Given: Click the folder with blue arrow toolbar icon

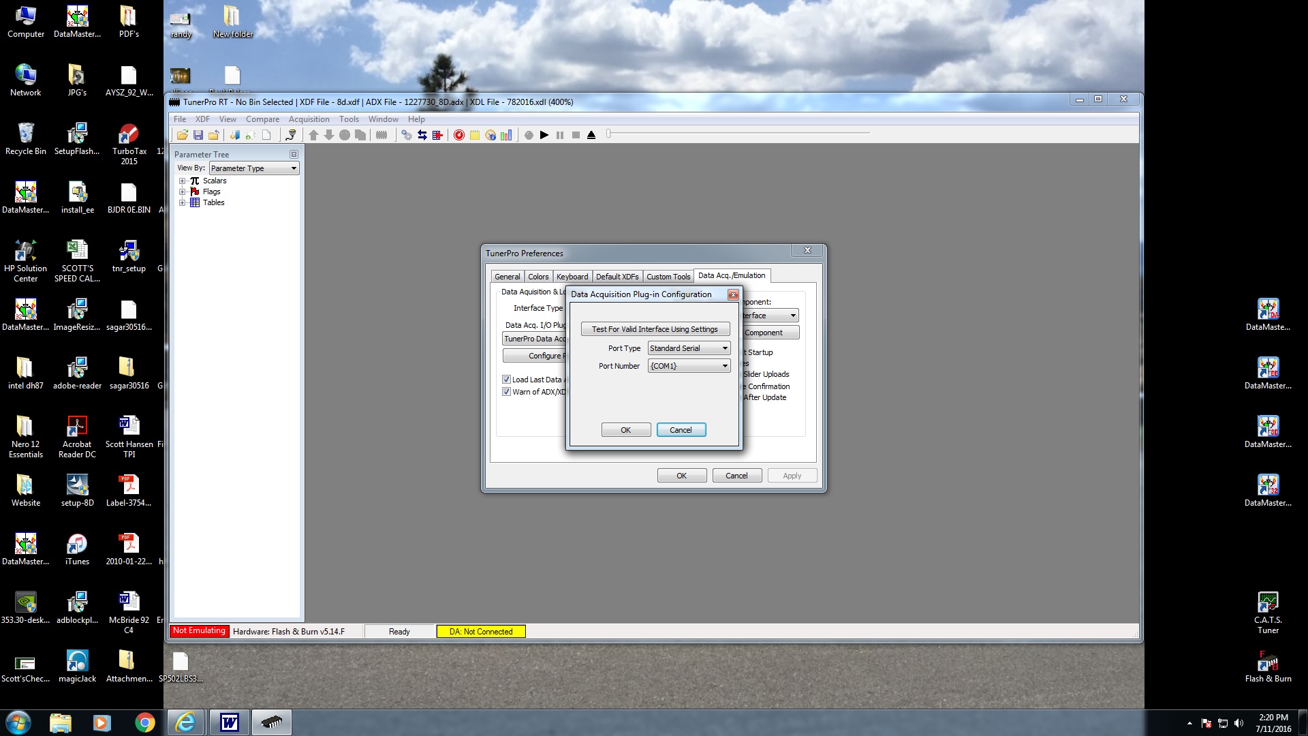Looking at the screenshot, I should click(214, 135).
